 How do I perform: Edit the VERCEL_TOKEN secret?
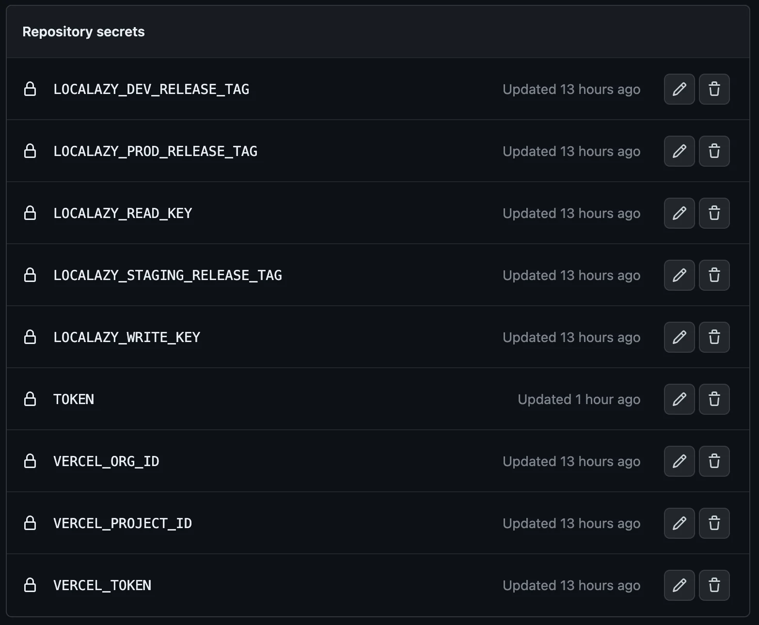679,585
